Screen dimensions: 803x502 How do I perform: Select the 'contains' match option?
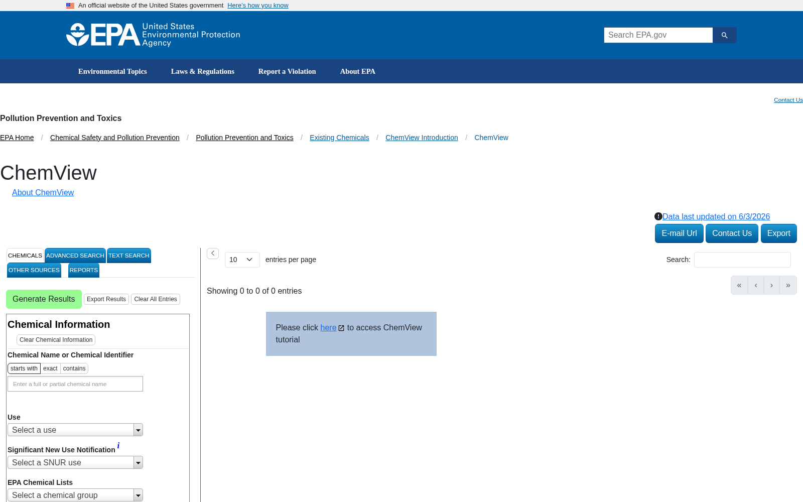(x=74, y=368)
